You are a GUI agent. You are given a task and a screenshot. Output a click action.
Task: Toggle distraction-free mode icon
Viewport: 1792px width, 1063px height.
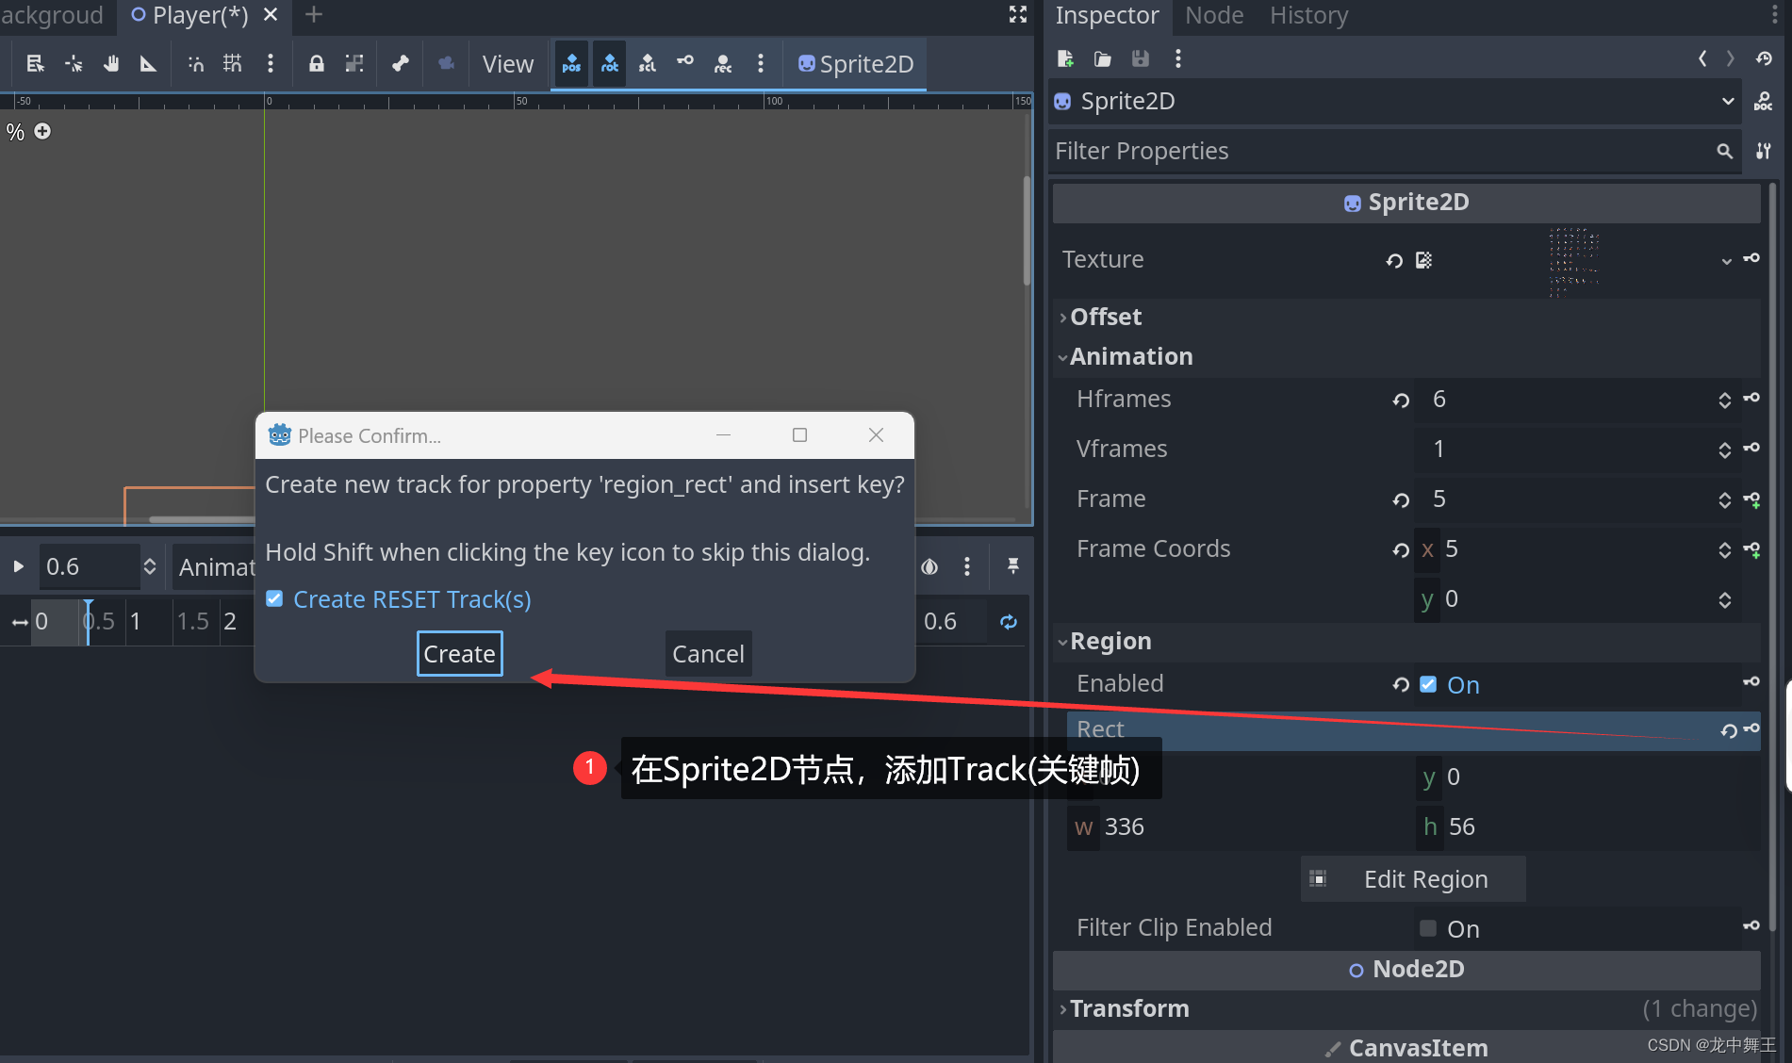pyautogui.click(x=1018, y=14)
